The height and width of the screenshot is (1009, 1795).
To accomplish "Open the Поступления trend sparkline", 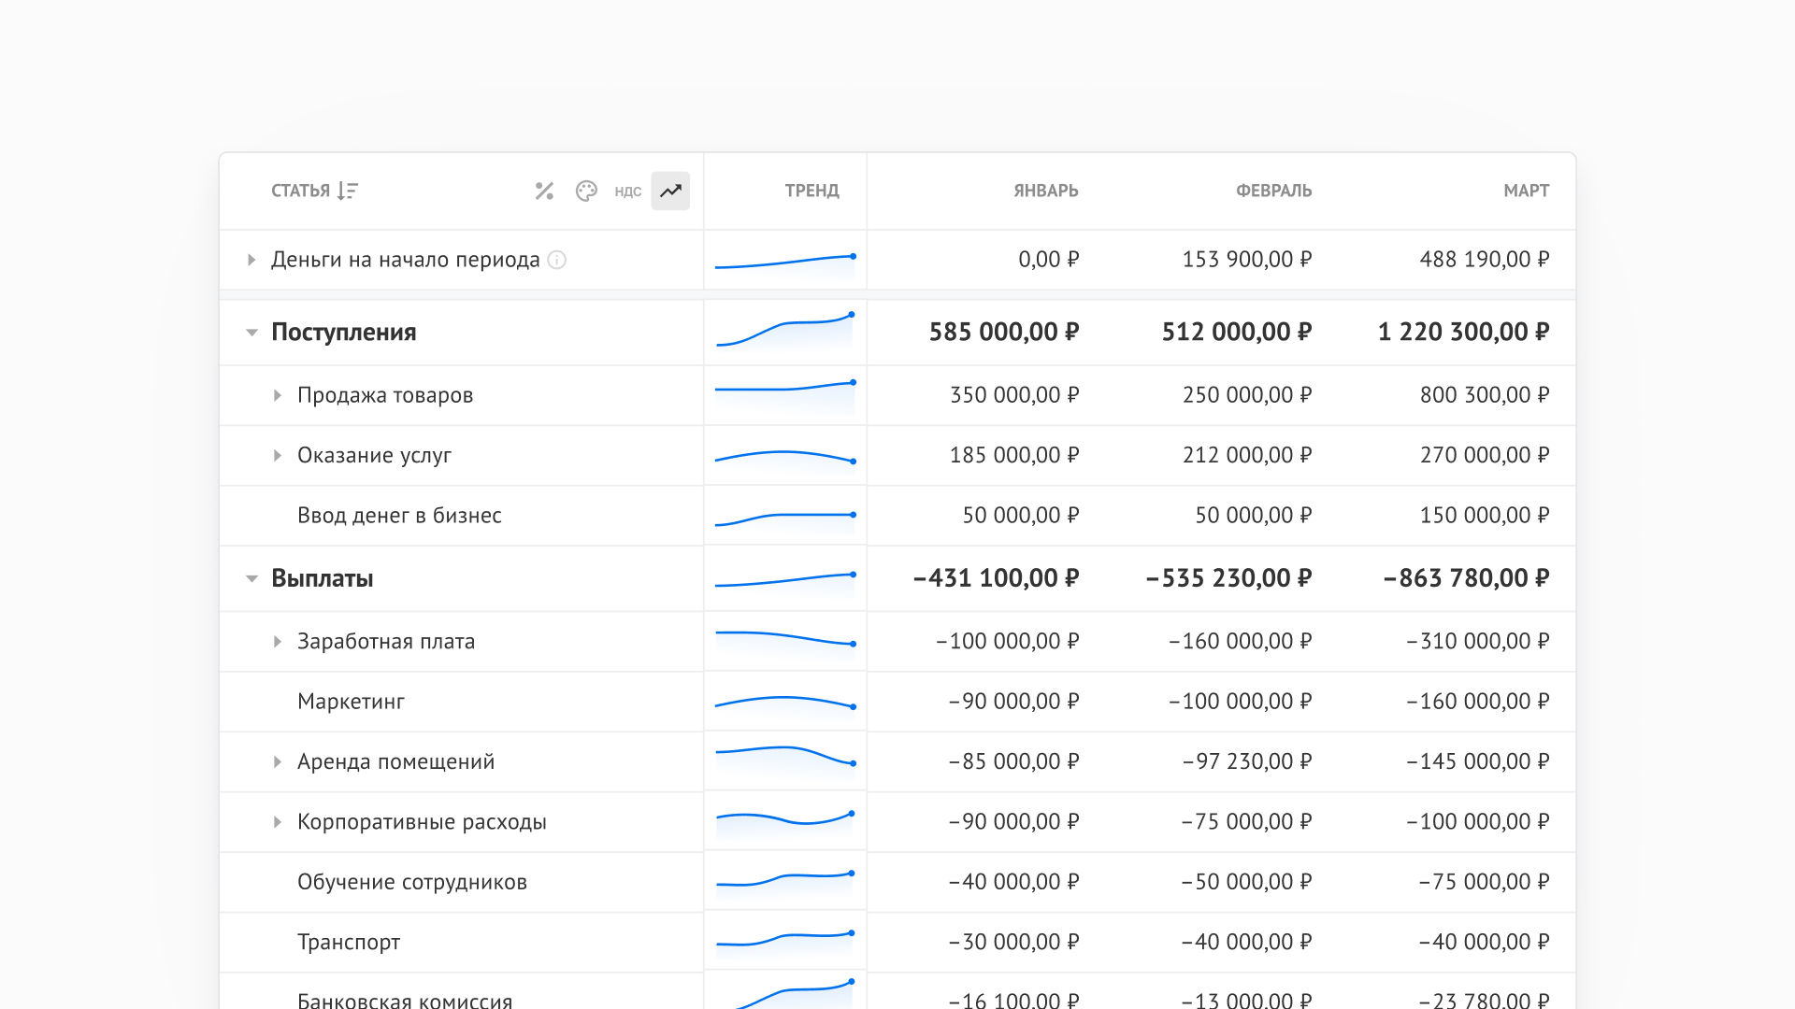I will point(785,332).
